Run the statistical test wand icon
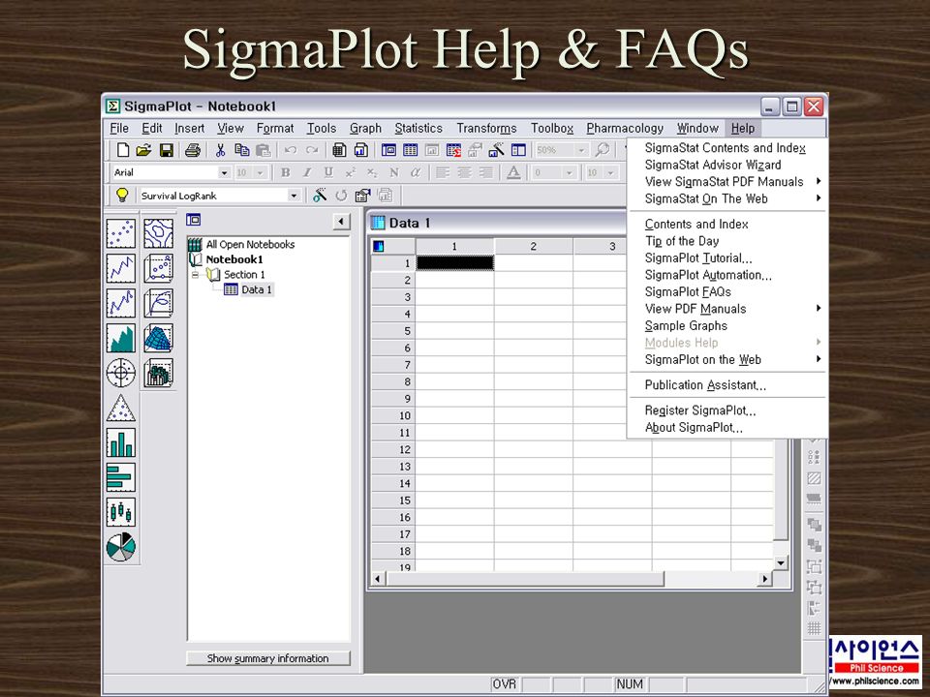This screenshot has width=930, height=697. [x=320, y=195]
